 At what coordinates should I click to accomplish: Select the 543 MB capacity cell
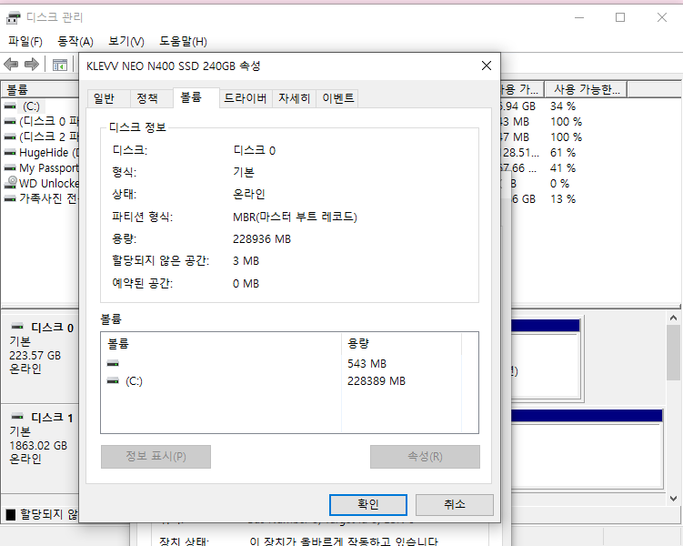pyautogui.click(x=367, y=364)
